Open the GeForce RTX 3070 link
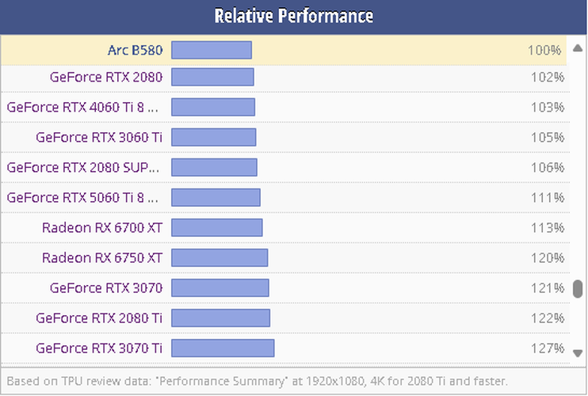Screen dimensions: 588x396 click(x=105, y=287)
